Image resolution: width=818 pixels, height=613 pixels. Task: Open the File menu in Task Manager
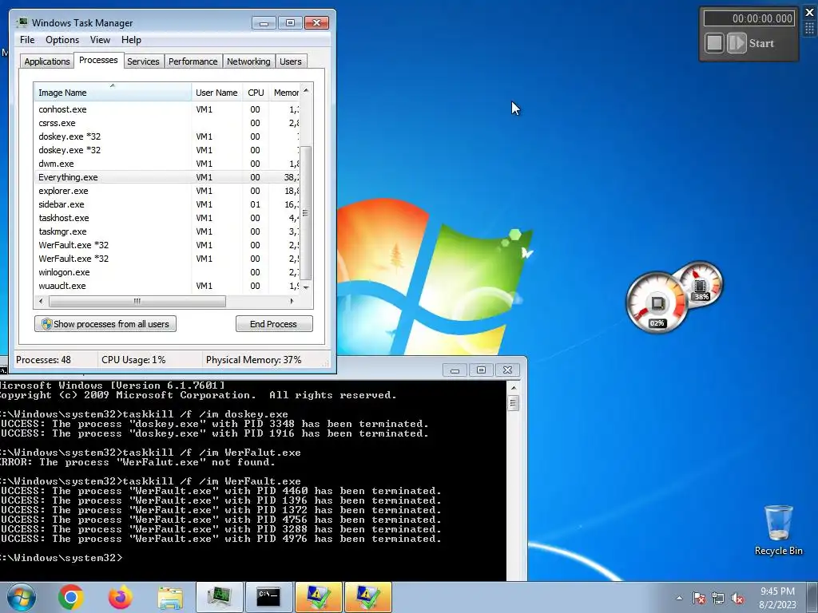click(x=27, y=40)
